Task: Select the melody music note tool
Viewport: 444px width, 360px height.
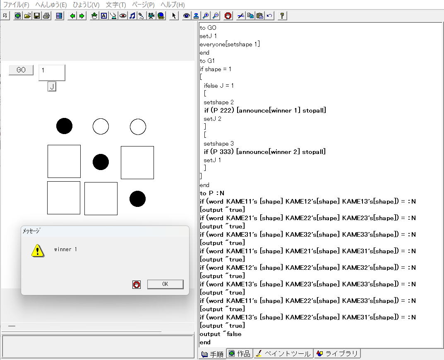Action: click(x=132, y=16)
